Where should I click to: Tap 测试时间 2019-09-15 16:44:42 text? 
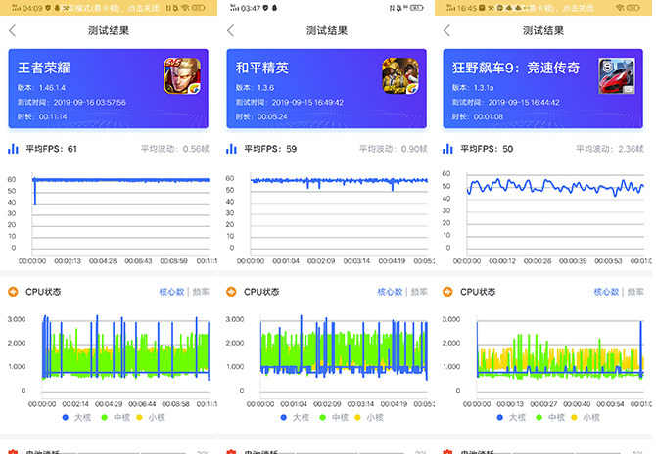[506, 103]
